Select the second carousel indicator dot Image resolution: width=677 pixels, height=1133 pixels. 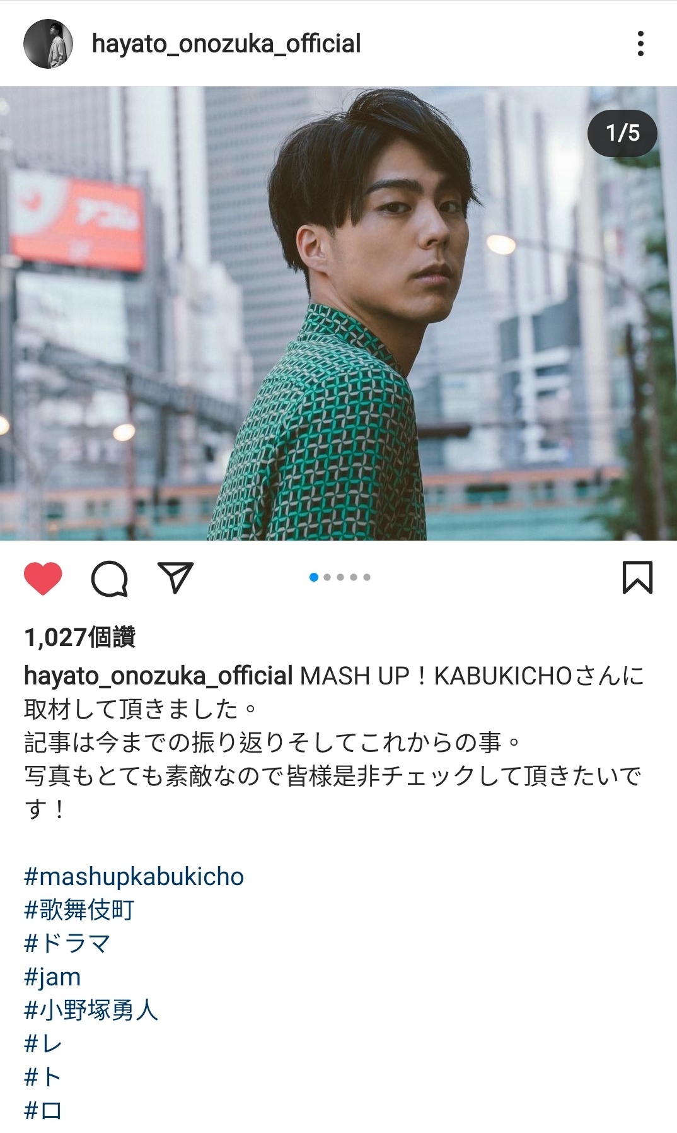(x=327, y=577)
